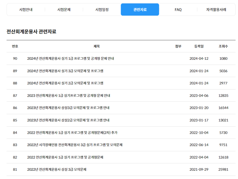Click the 번호 column header

(x=15, y=46)
